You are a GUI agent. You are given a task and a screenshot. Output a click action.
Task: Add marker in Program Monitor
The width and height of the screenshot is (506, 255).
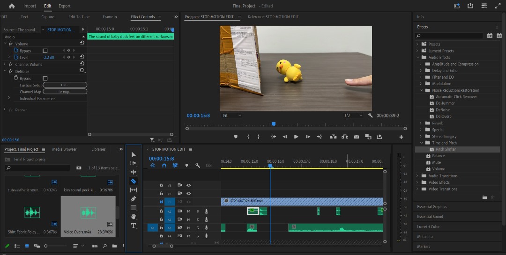[236, 137]
